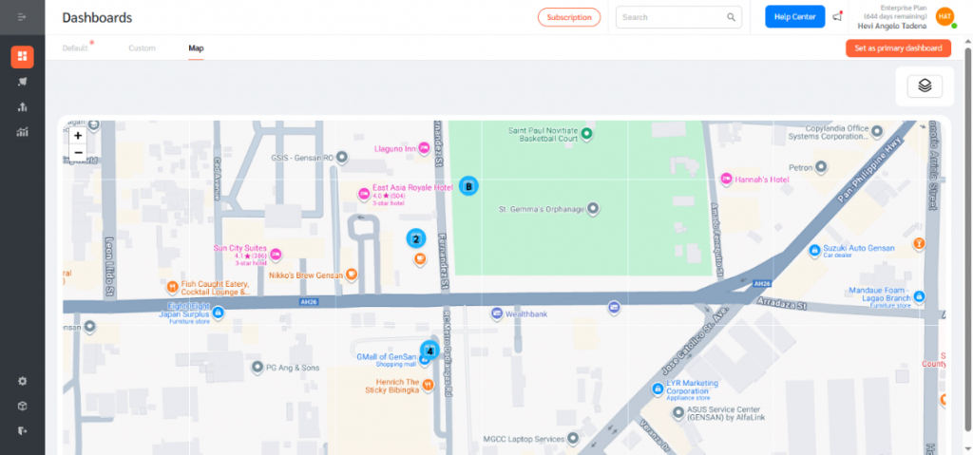Screen dimensions: 973x455
Task: Switch to the Default dashboard tab
Action: coord(75,48)
